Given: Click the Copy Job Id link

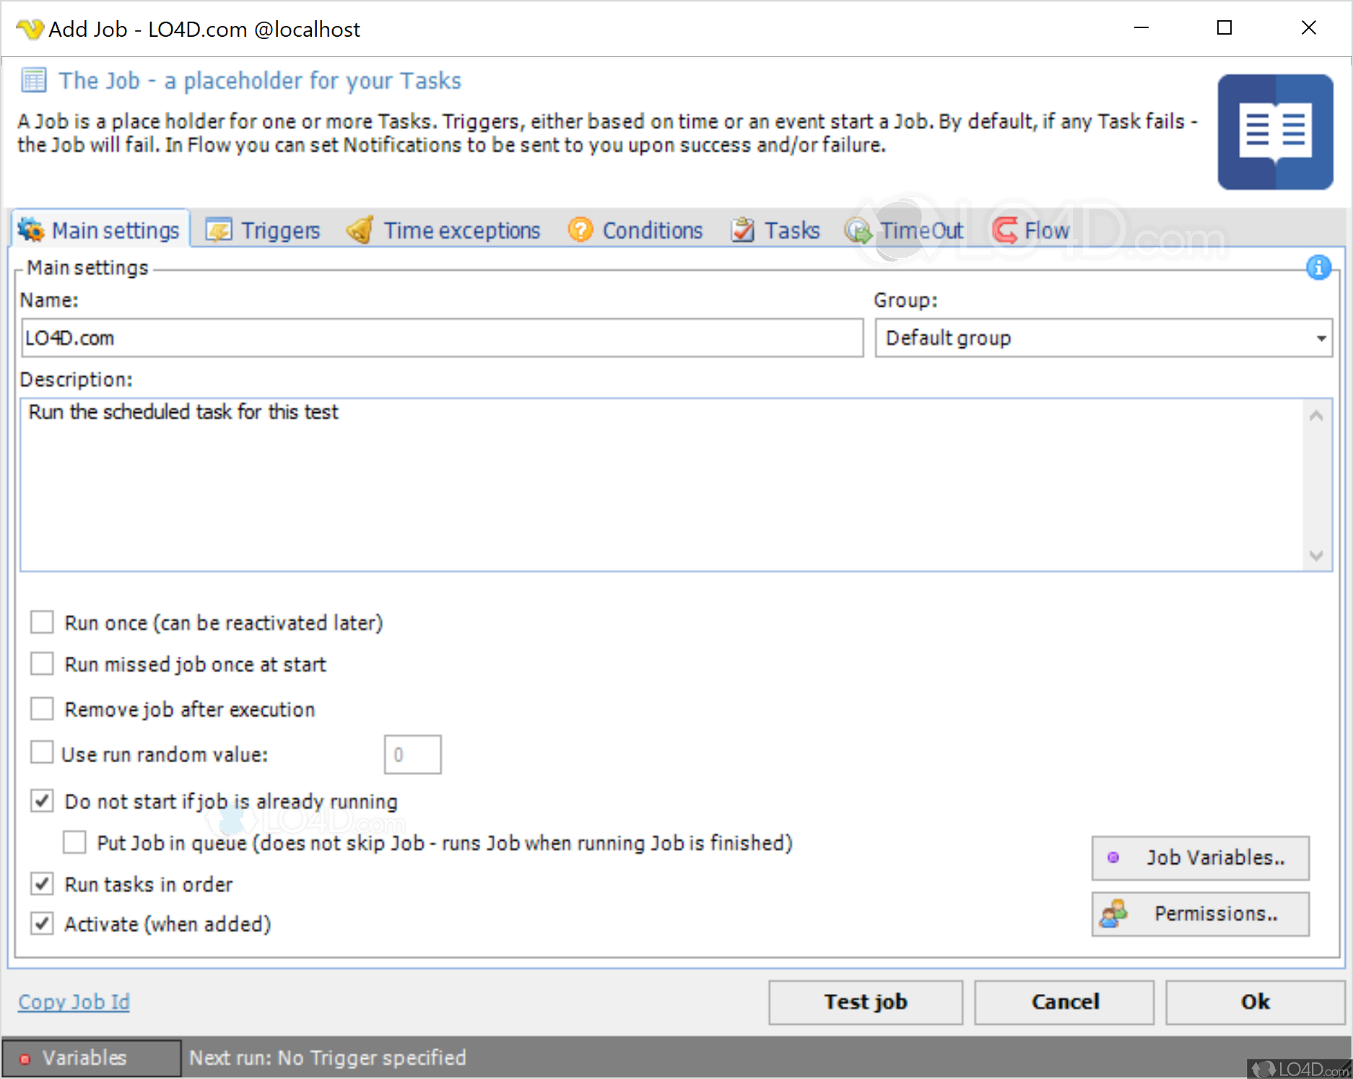Looking at the screenshot, I should pos(74,1002).
